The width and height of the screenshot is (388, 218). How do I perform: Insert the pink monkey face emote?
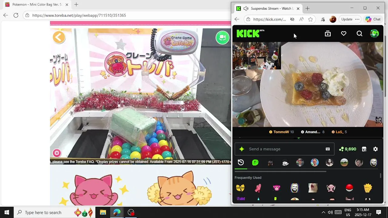coord(276,188)
